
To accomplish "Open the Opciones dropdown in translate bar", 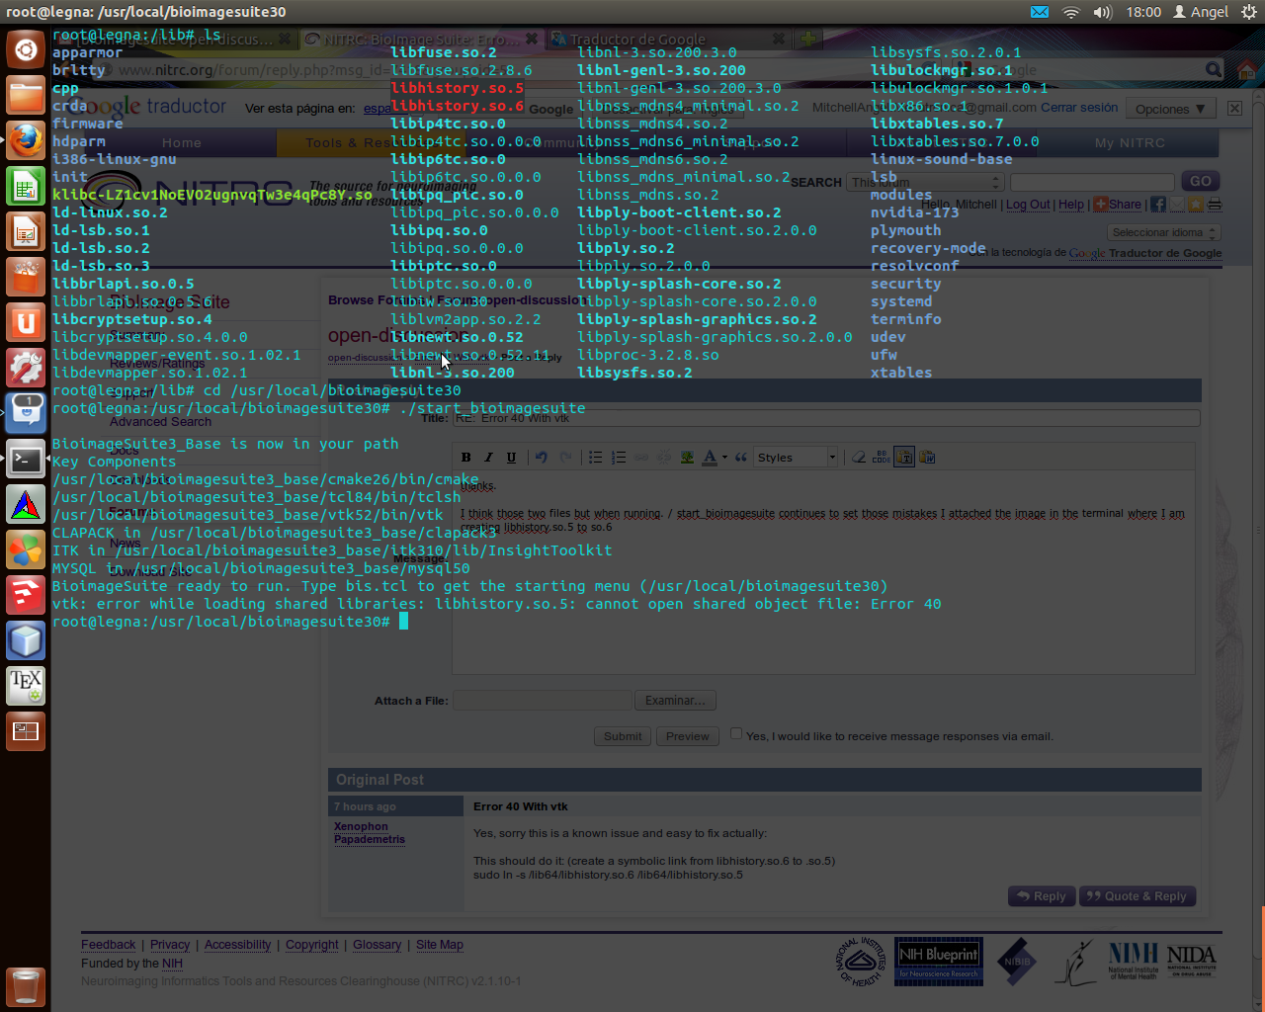I will tap(1170, 109).
